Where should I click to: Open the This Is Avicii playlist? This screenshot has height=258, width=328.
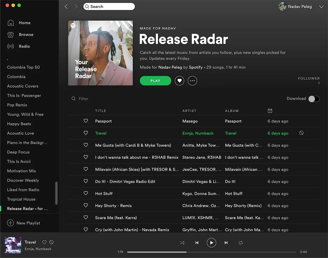[19, 161]
